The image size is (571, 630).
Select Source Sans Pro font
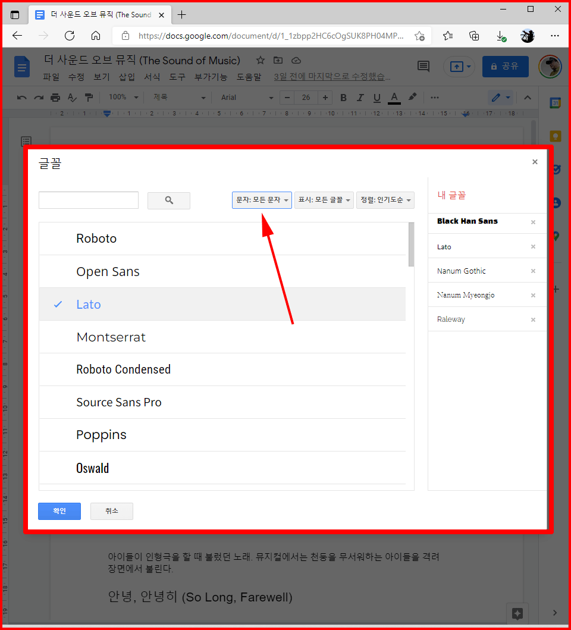[x=222, y=402]
